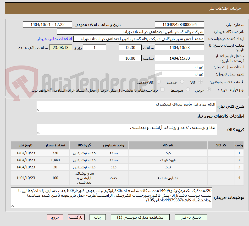Click the جزئیات اطلاعات نیاز header title
The width and height of the screenshot is (249, 226).
pyautogui.click(x=225, y=8)
